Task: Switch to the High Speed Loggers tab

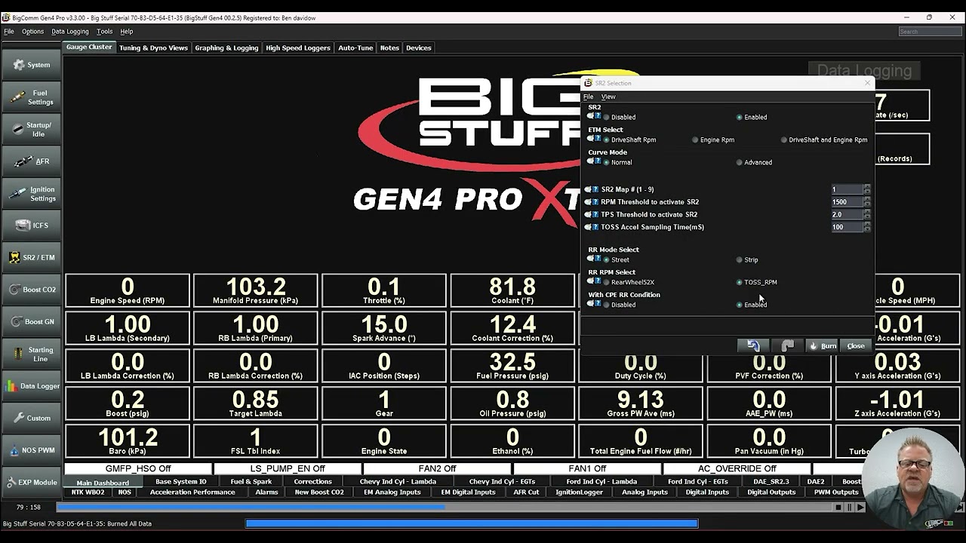Action: 298,48
